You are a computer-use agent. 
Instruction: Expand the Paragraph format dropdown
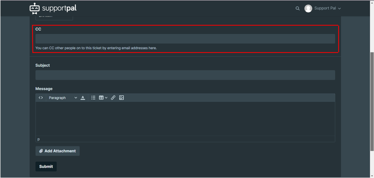click(63, 98)
